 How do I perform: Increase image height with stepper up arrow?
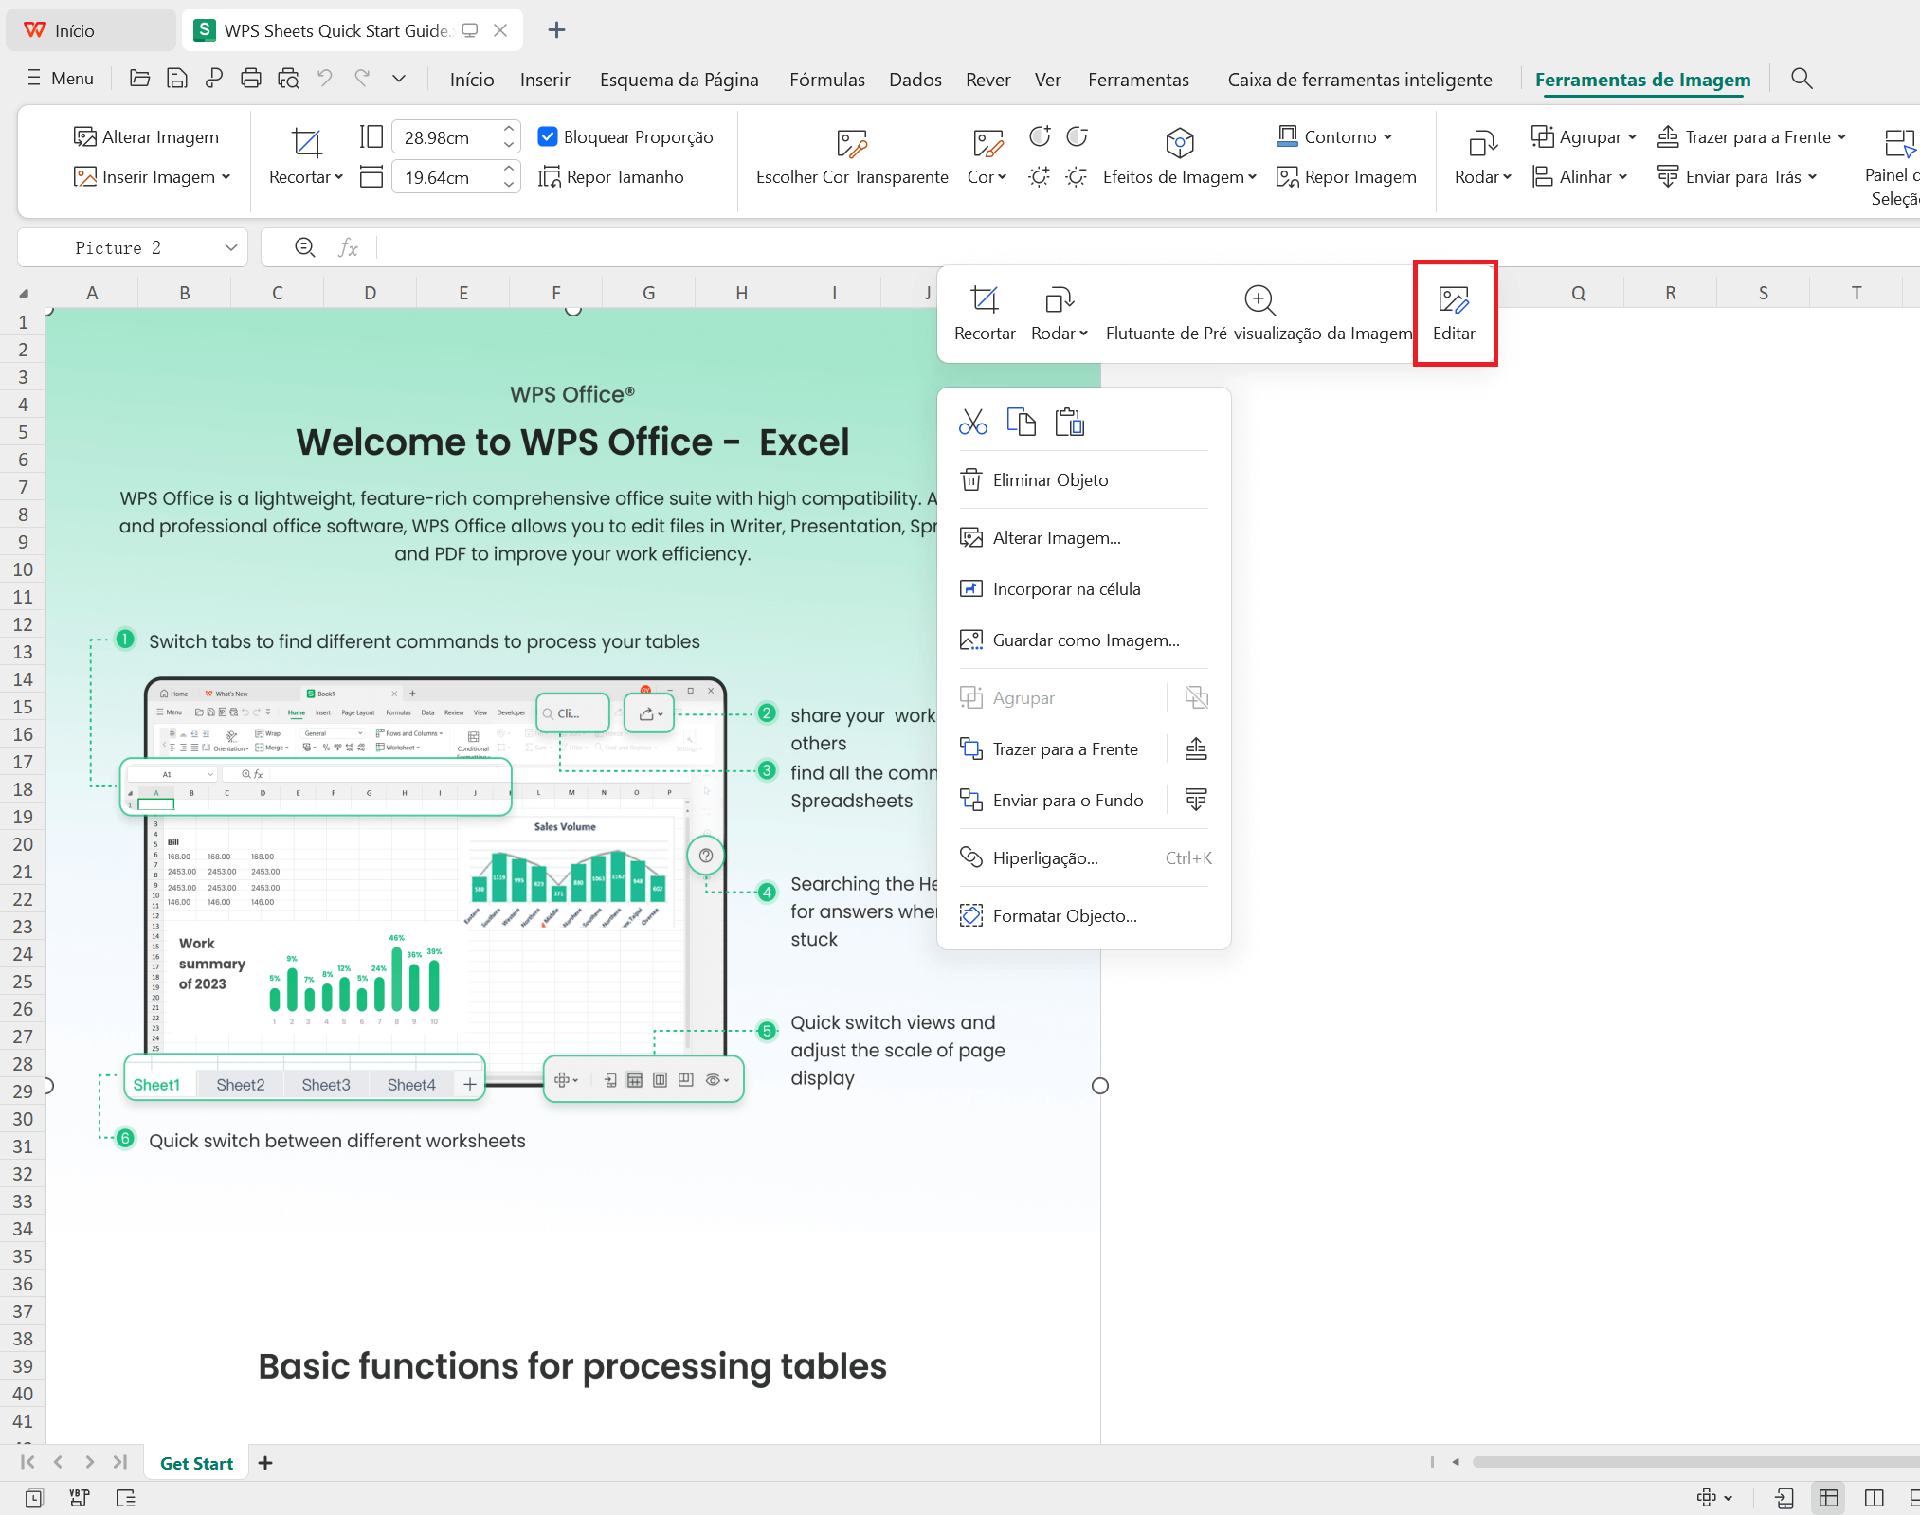pos(509,129)
